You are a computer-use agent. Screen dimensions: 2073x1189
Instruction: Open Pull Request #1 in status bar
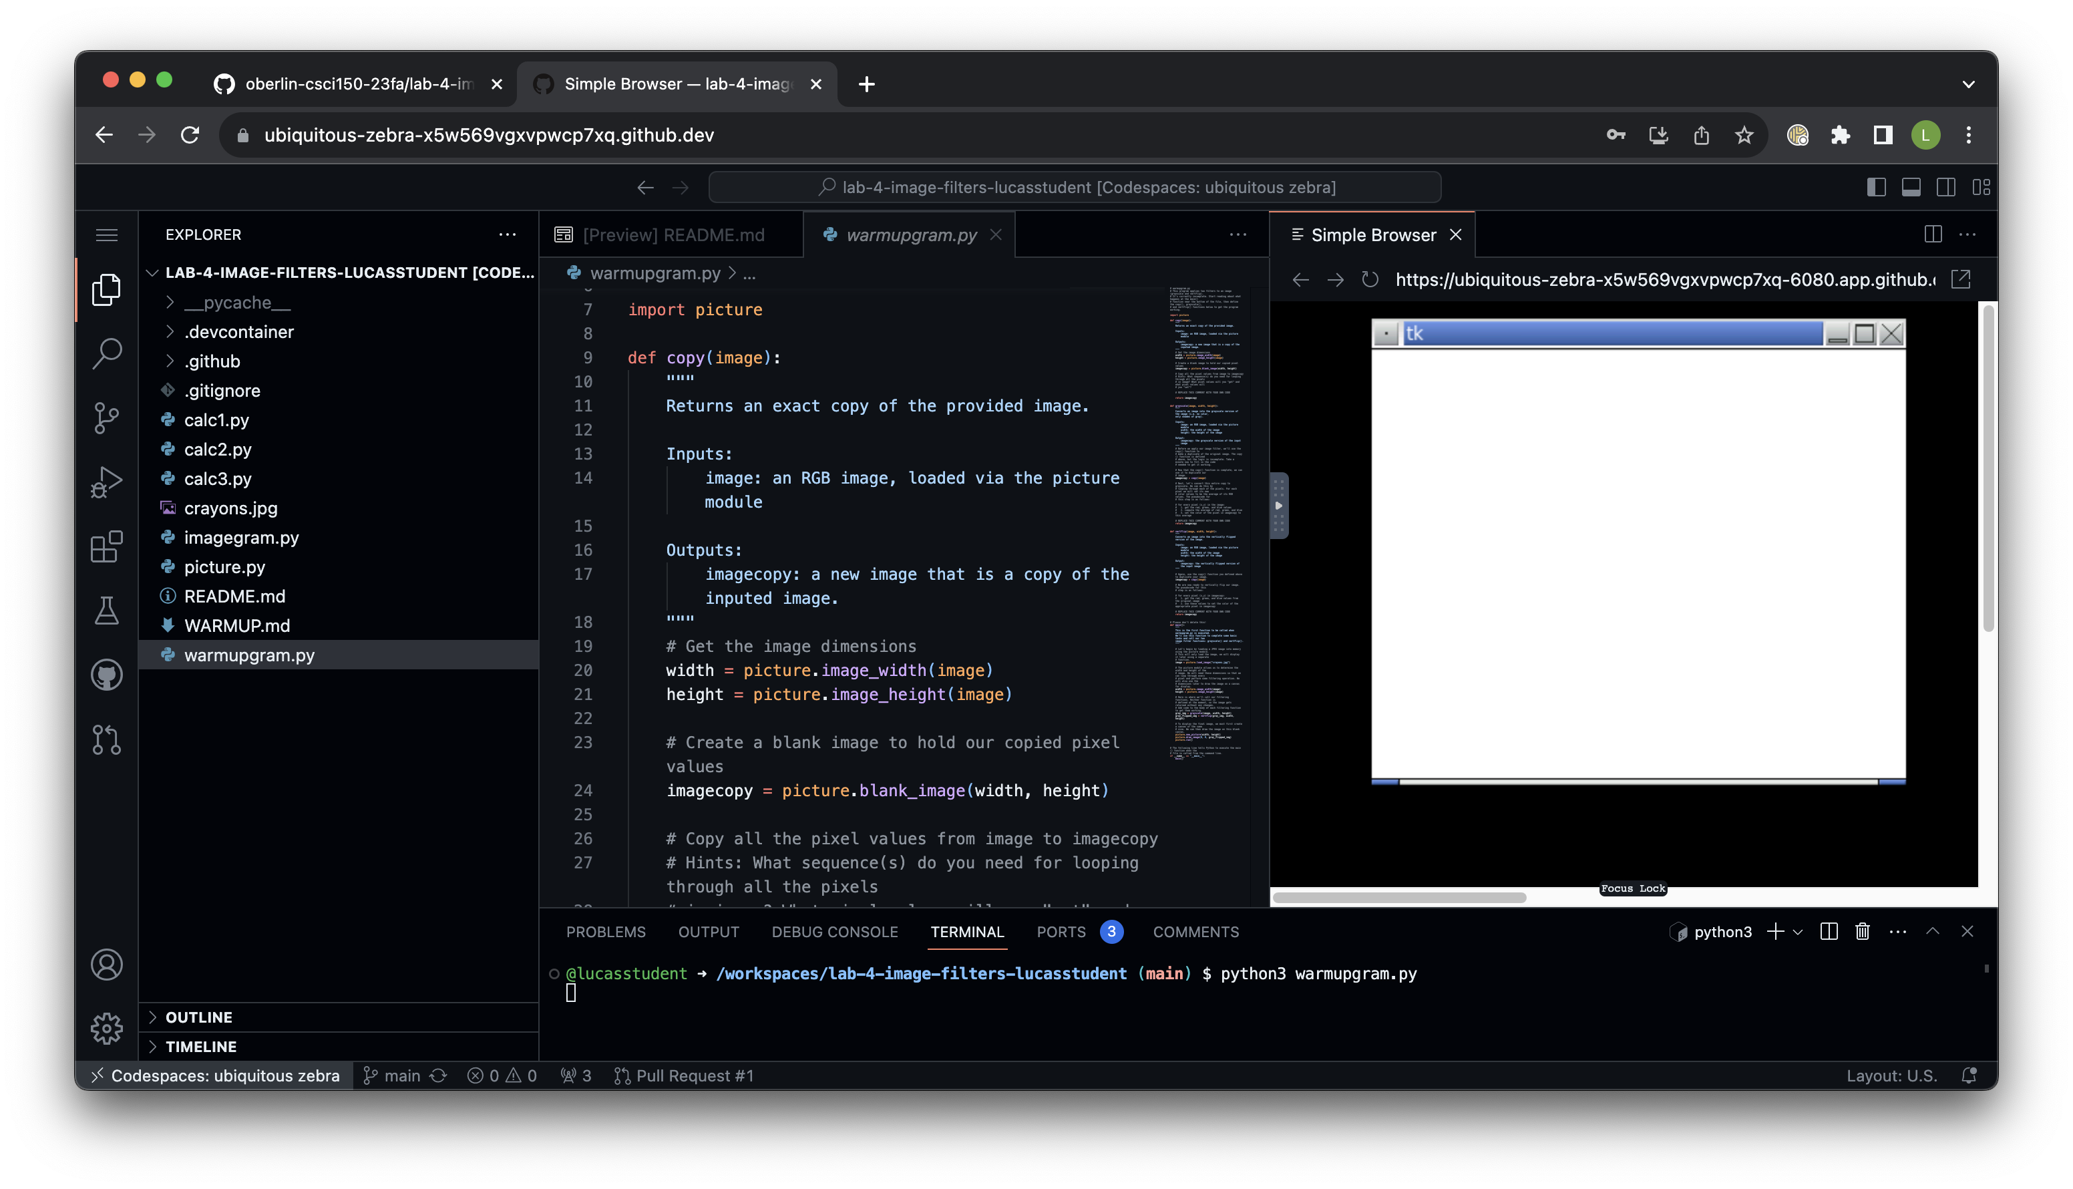click(683, 1075)
